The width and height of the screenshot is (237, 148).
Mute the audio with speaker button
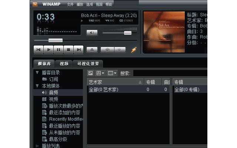[x=92, y=33]
